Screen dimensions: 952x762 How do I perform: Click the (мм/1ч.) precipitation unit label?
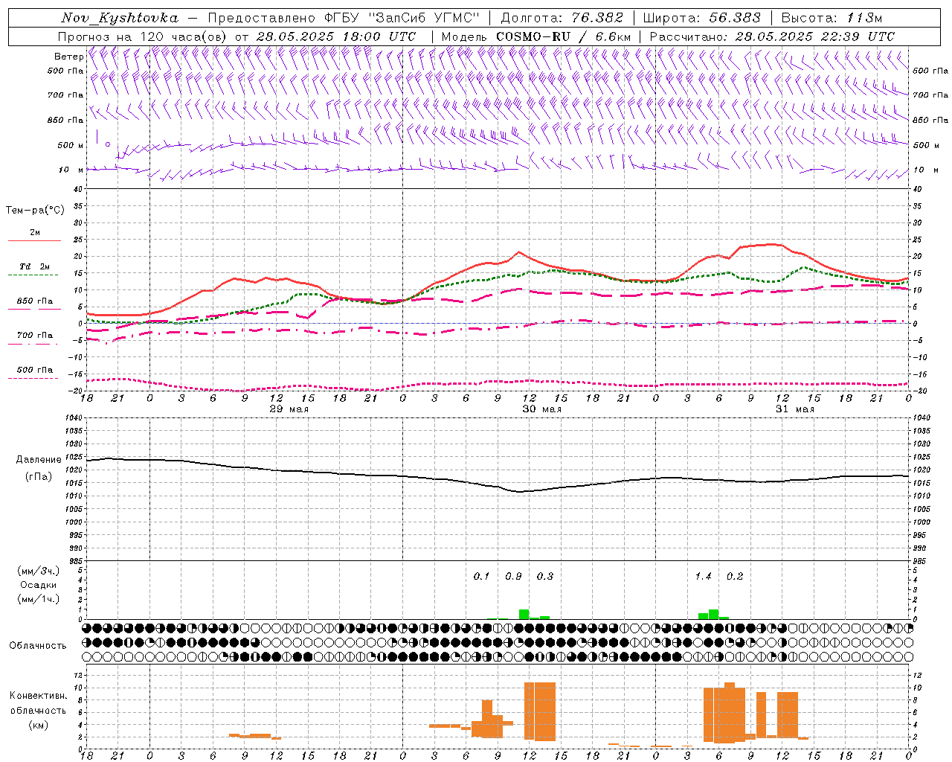39,599
